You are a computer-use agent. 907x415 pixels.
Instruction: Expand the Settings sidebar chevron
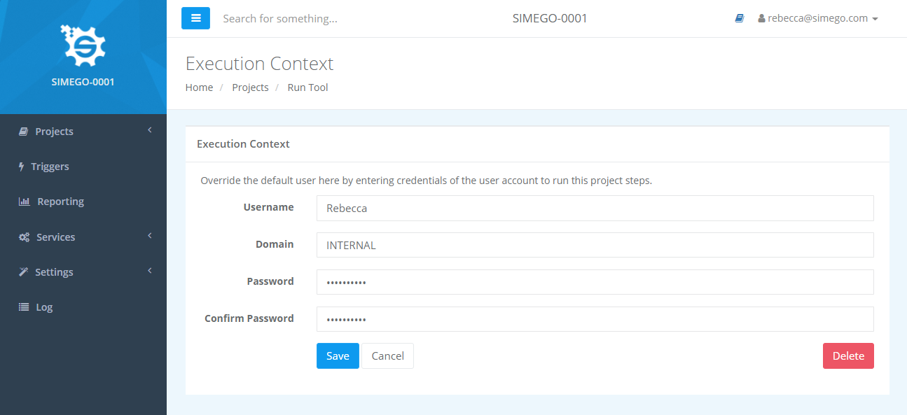[x=150, y=271]
